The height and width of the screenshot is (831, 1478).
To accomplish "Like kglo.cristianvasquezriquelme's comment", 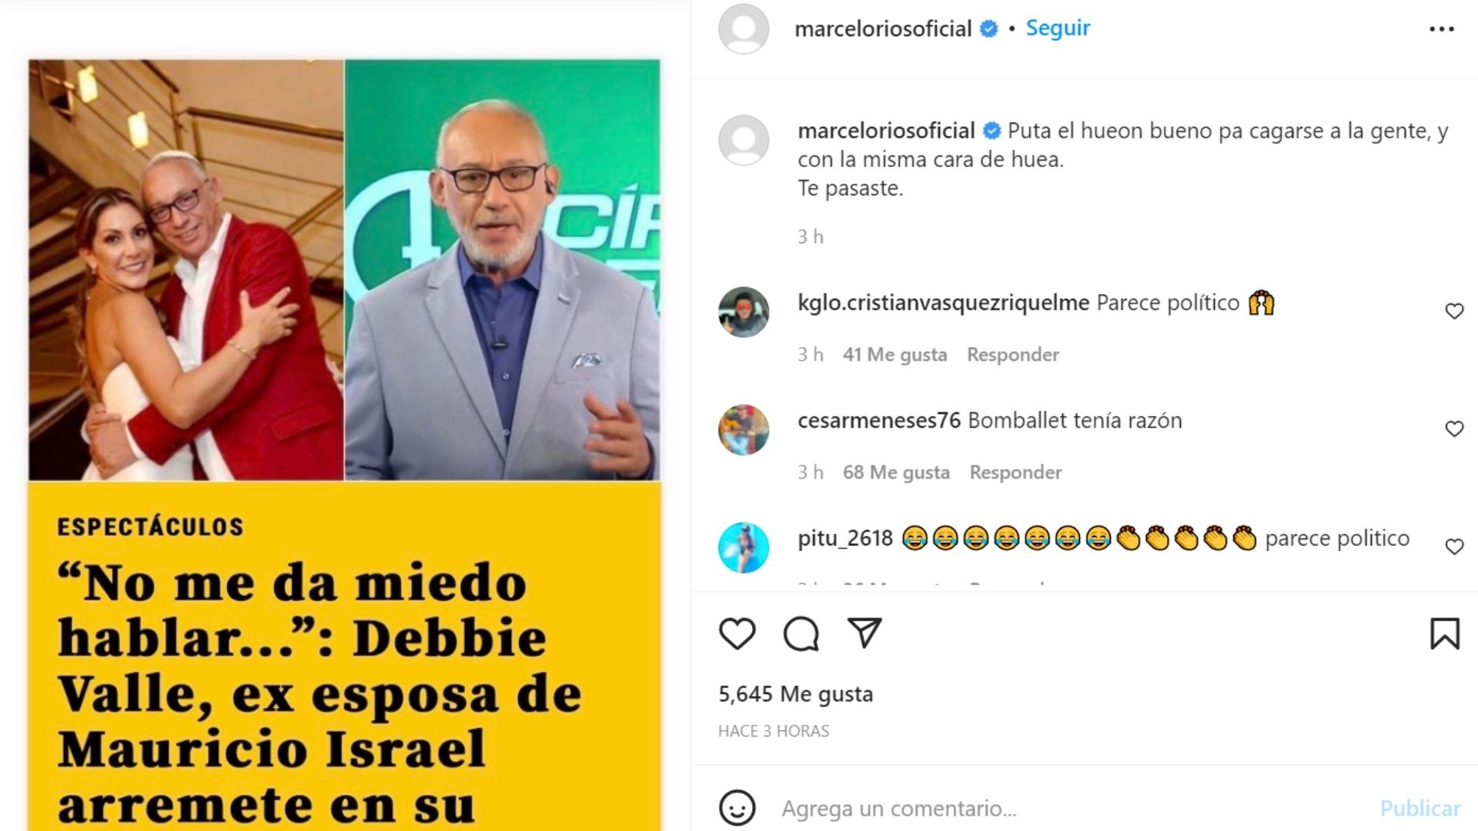I will (x=1454, y=311).
